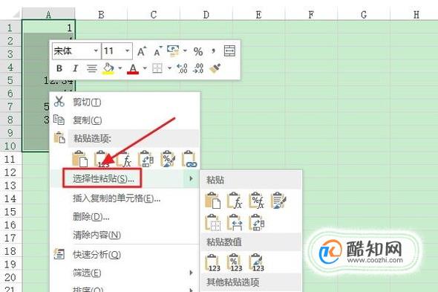Choose paste values 123 icon under paste options

101,159
